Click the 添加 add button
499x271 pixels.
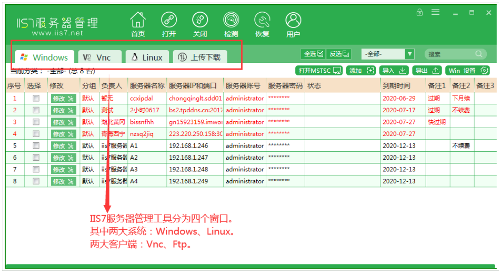[361, 70]
